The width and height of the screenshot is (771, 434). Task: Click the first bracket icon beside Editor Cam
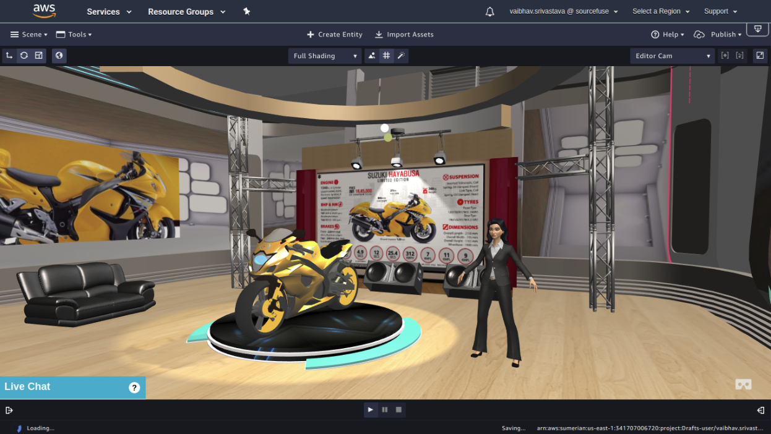point(725,56)
